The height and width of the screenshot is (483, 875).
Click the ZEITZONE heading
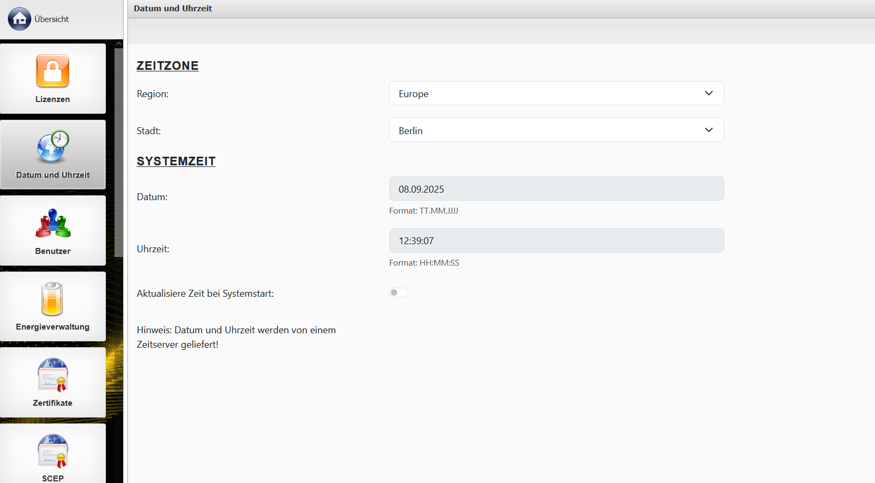click(x=168, y=65)
